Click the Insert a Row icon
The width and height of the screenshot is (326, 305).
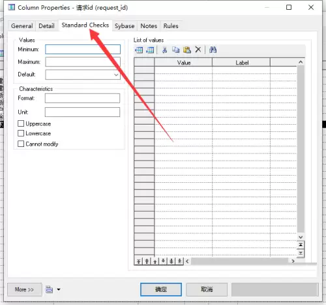click(150, 50)
